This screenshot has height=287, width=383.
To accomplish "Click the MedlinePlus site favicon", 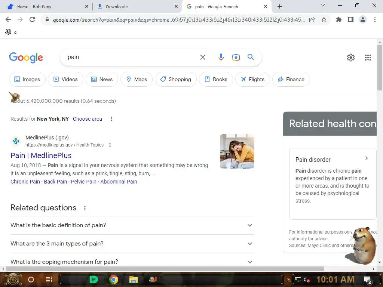I will (16, 141).
